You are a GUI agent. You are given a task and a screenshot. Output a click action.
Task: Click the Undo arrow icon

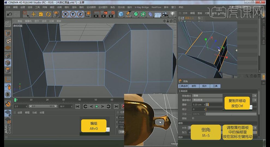coord(9,14)
